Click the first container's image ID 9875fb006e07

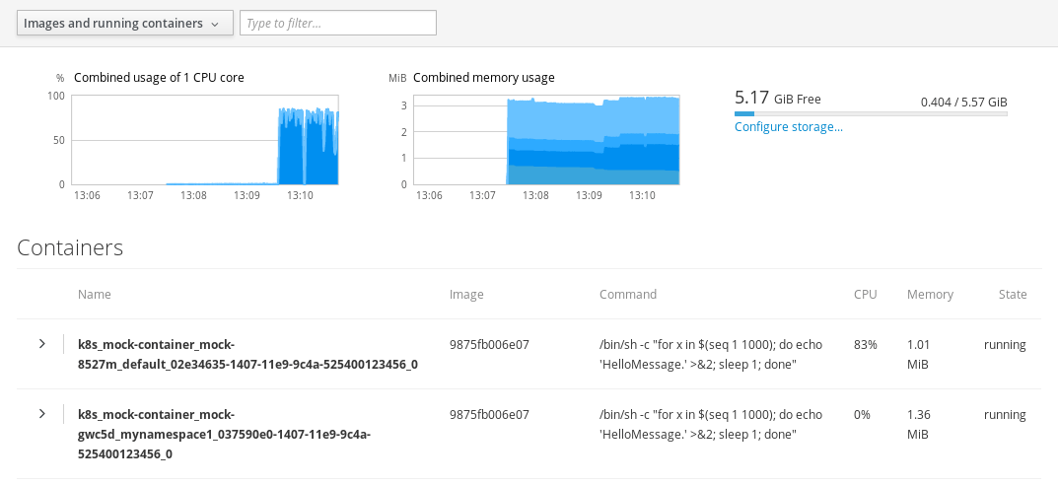(x=489, y=345)
